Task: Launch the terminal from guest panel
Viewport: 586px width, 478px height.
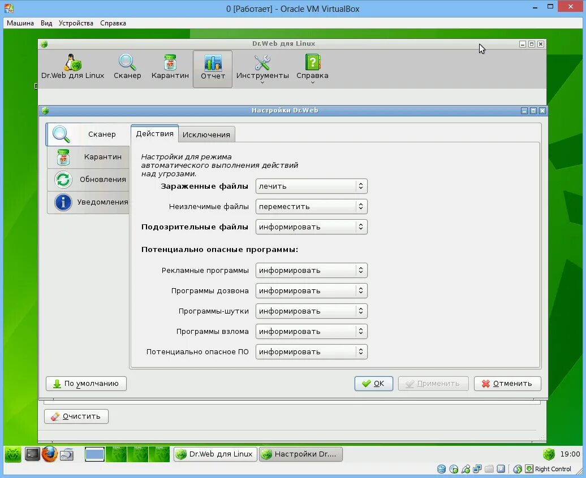Action: 32,454
